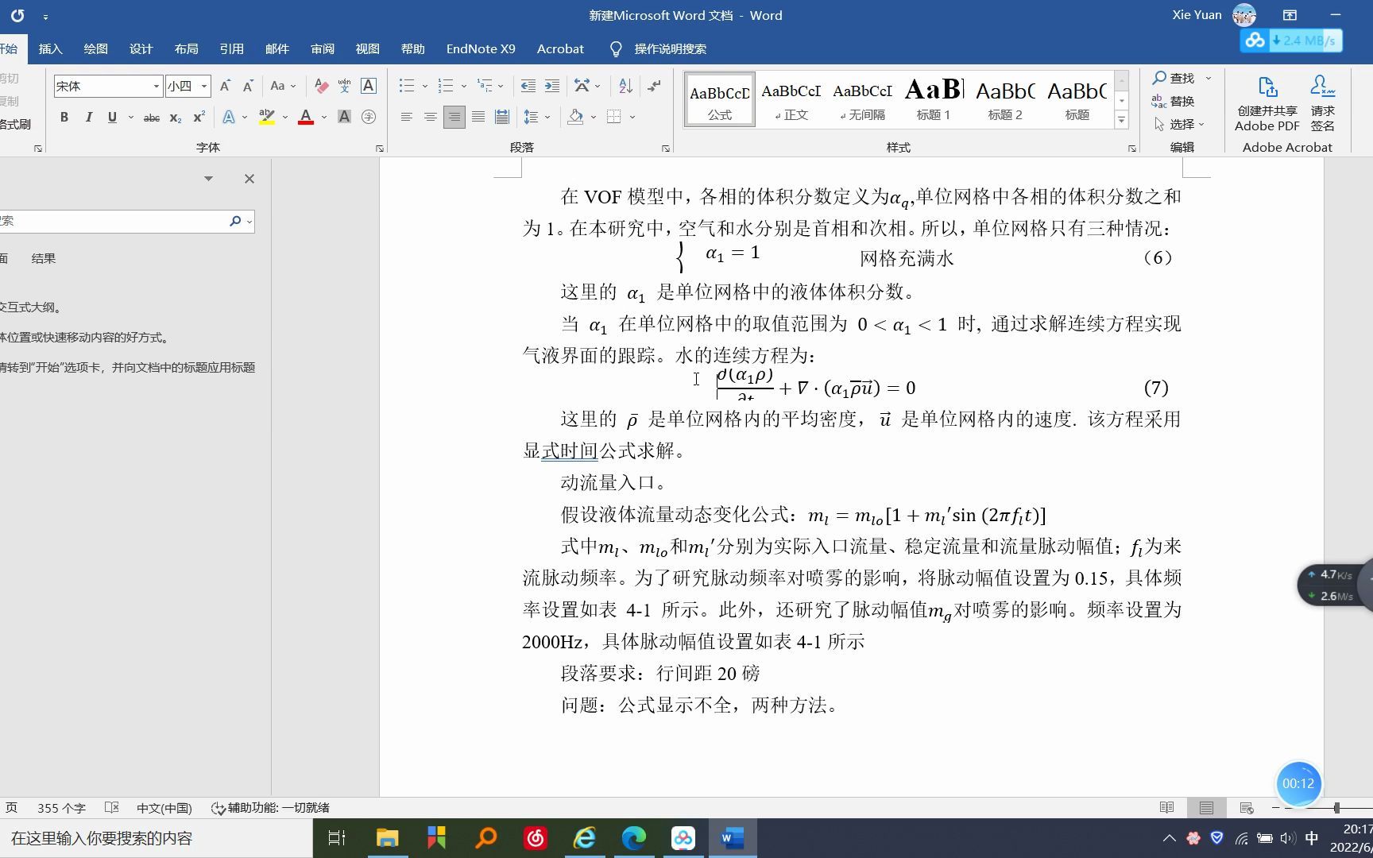This screenshot has height=858, width=1373.
Task: Toggle bold formatting button
Action: [64, 117]
